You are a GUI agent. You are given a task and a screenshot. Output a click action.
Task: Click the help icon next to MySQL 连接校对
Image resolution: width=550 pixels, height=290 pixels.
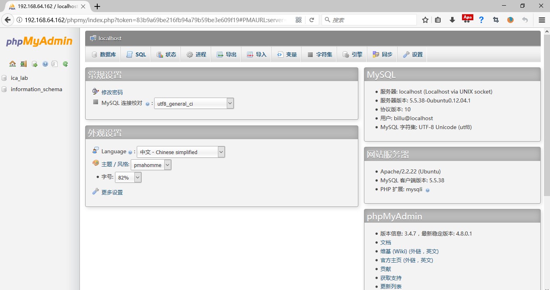[147, 104]
